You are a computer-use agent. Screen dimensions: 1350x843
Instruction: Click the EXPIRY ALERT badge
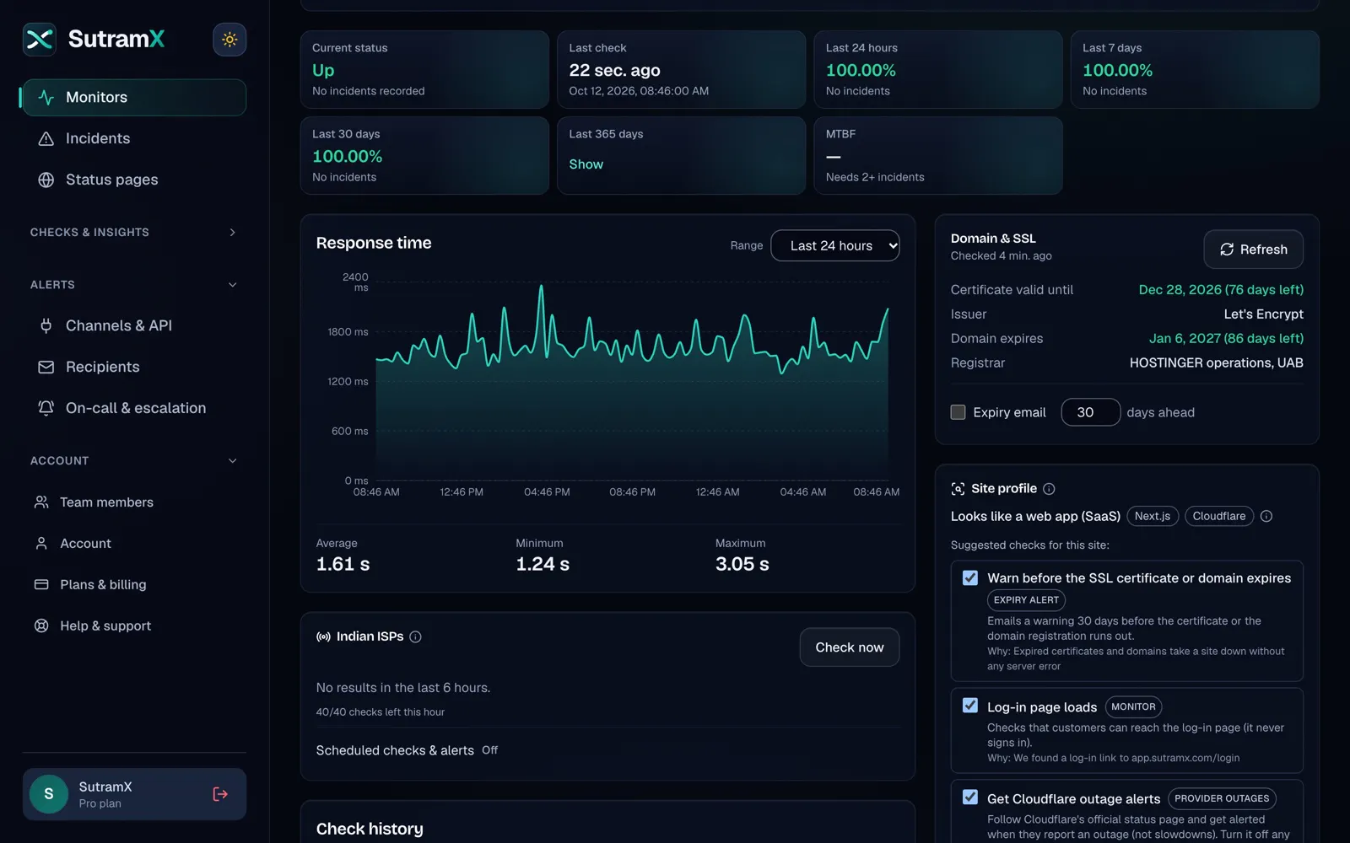click(1026, 600)
